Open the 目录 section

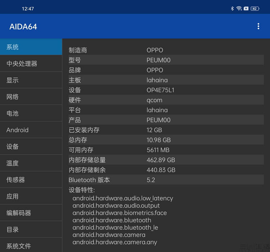pos(31,229)
